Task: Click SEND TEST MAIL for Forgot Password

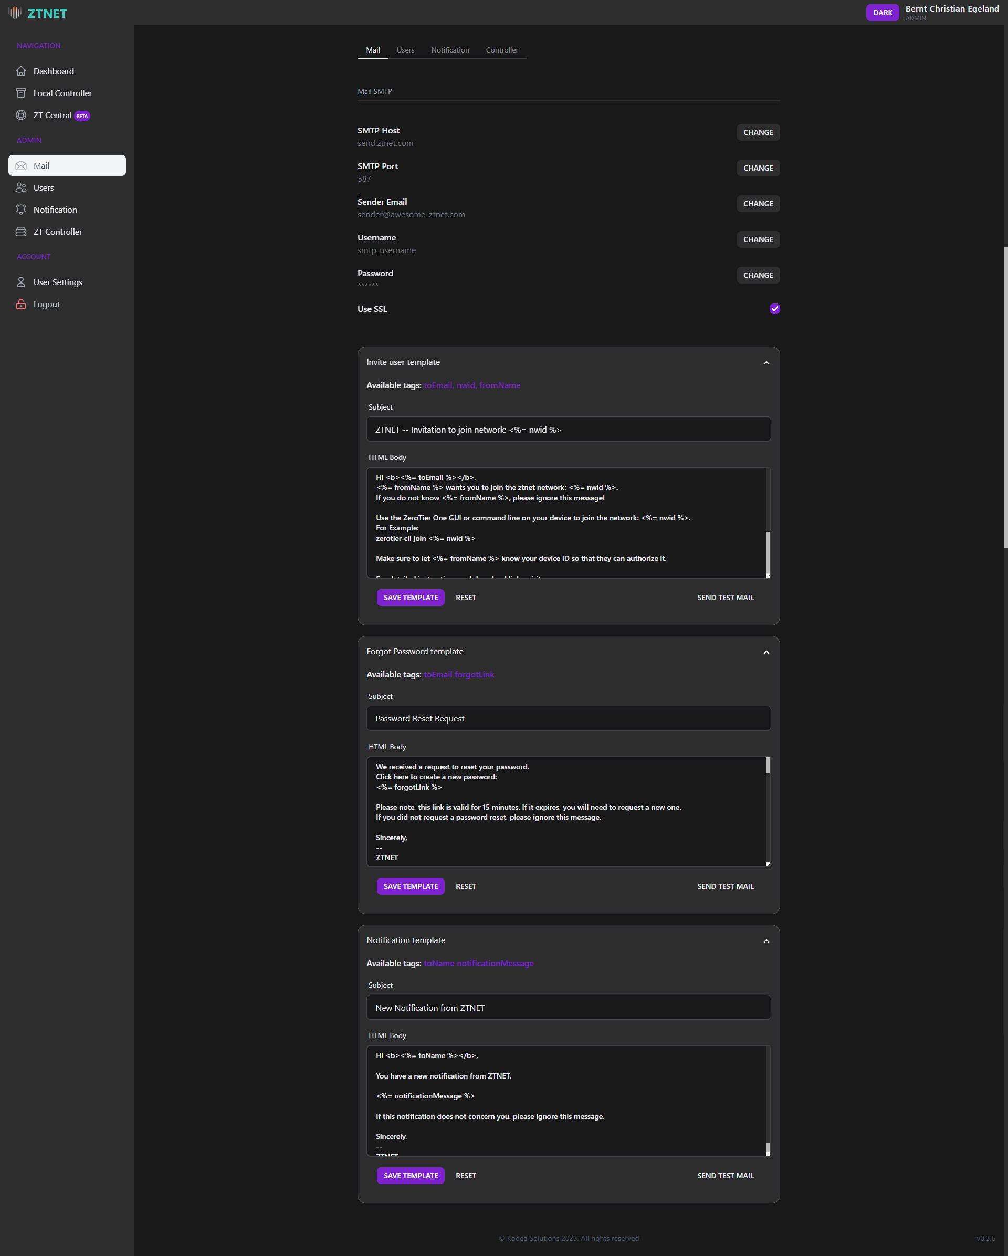Action: [x=726, y=886]
